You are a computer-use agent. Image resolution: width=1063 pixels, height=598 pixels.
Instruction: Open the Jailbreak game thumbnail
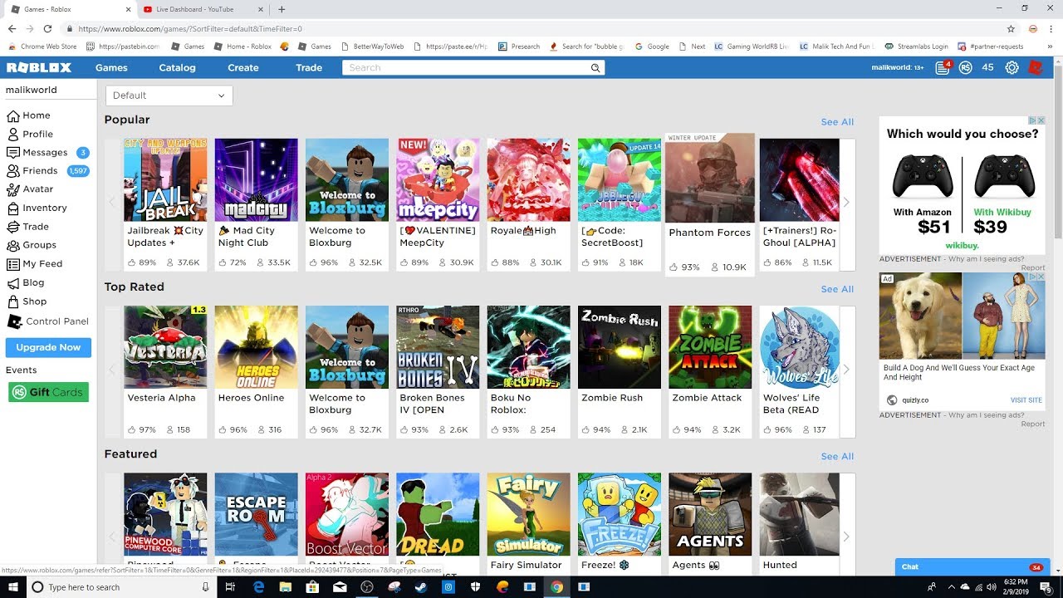165,179
